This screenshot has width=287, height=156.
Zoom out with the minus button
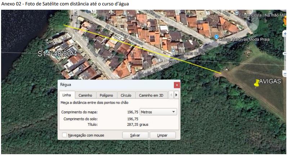click(285, 73)
